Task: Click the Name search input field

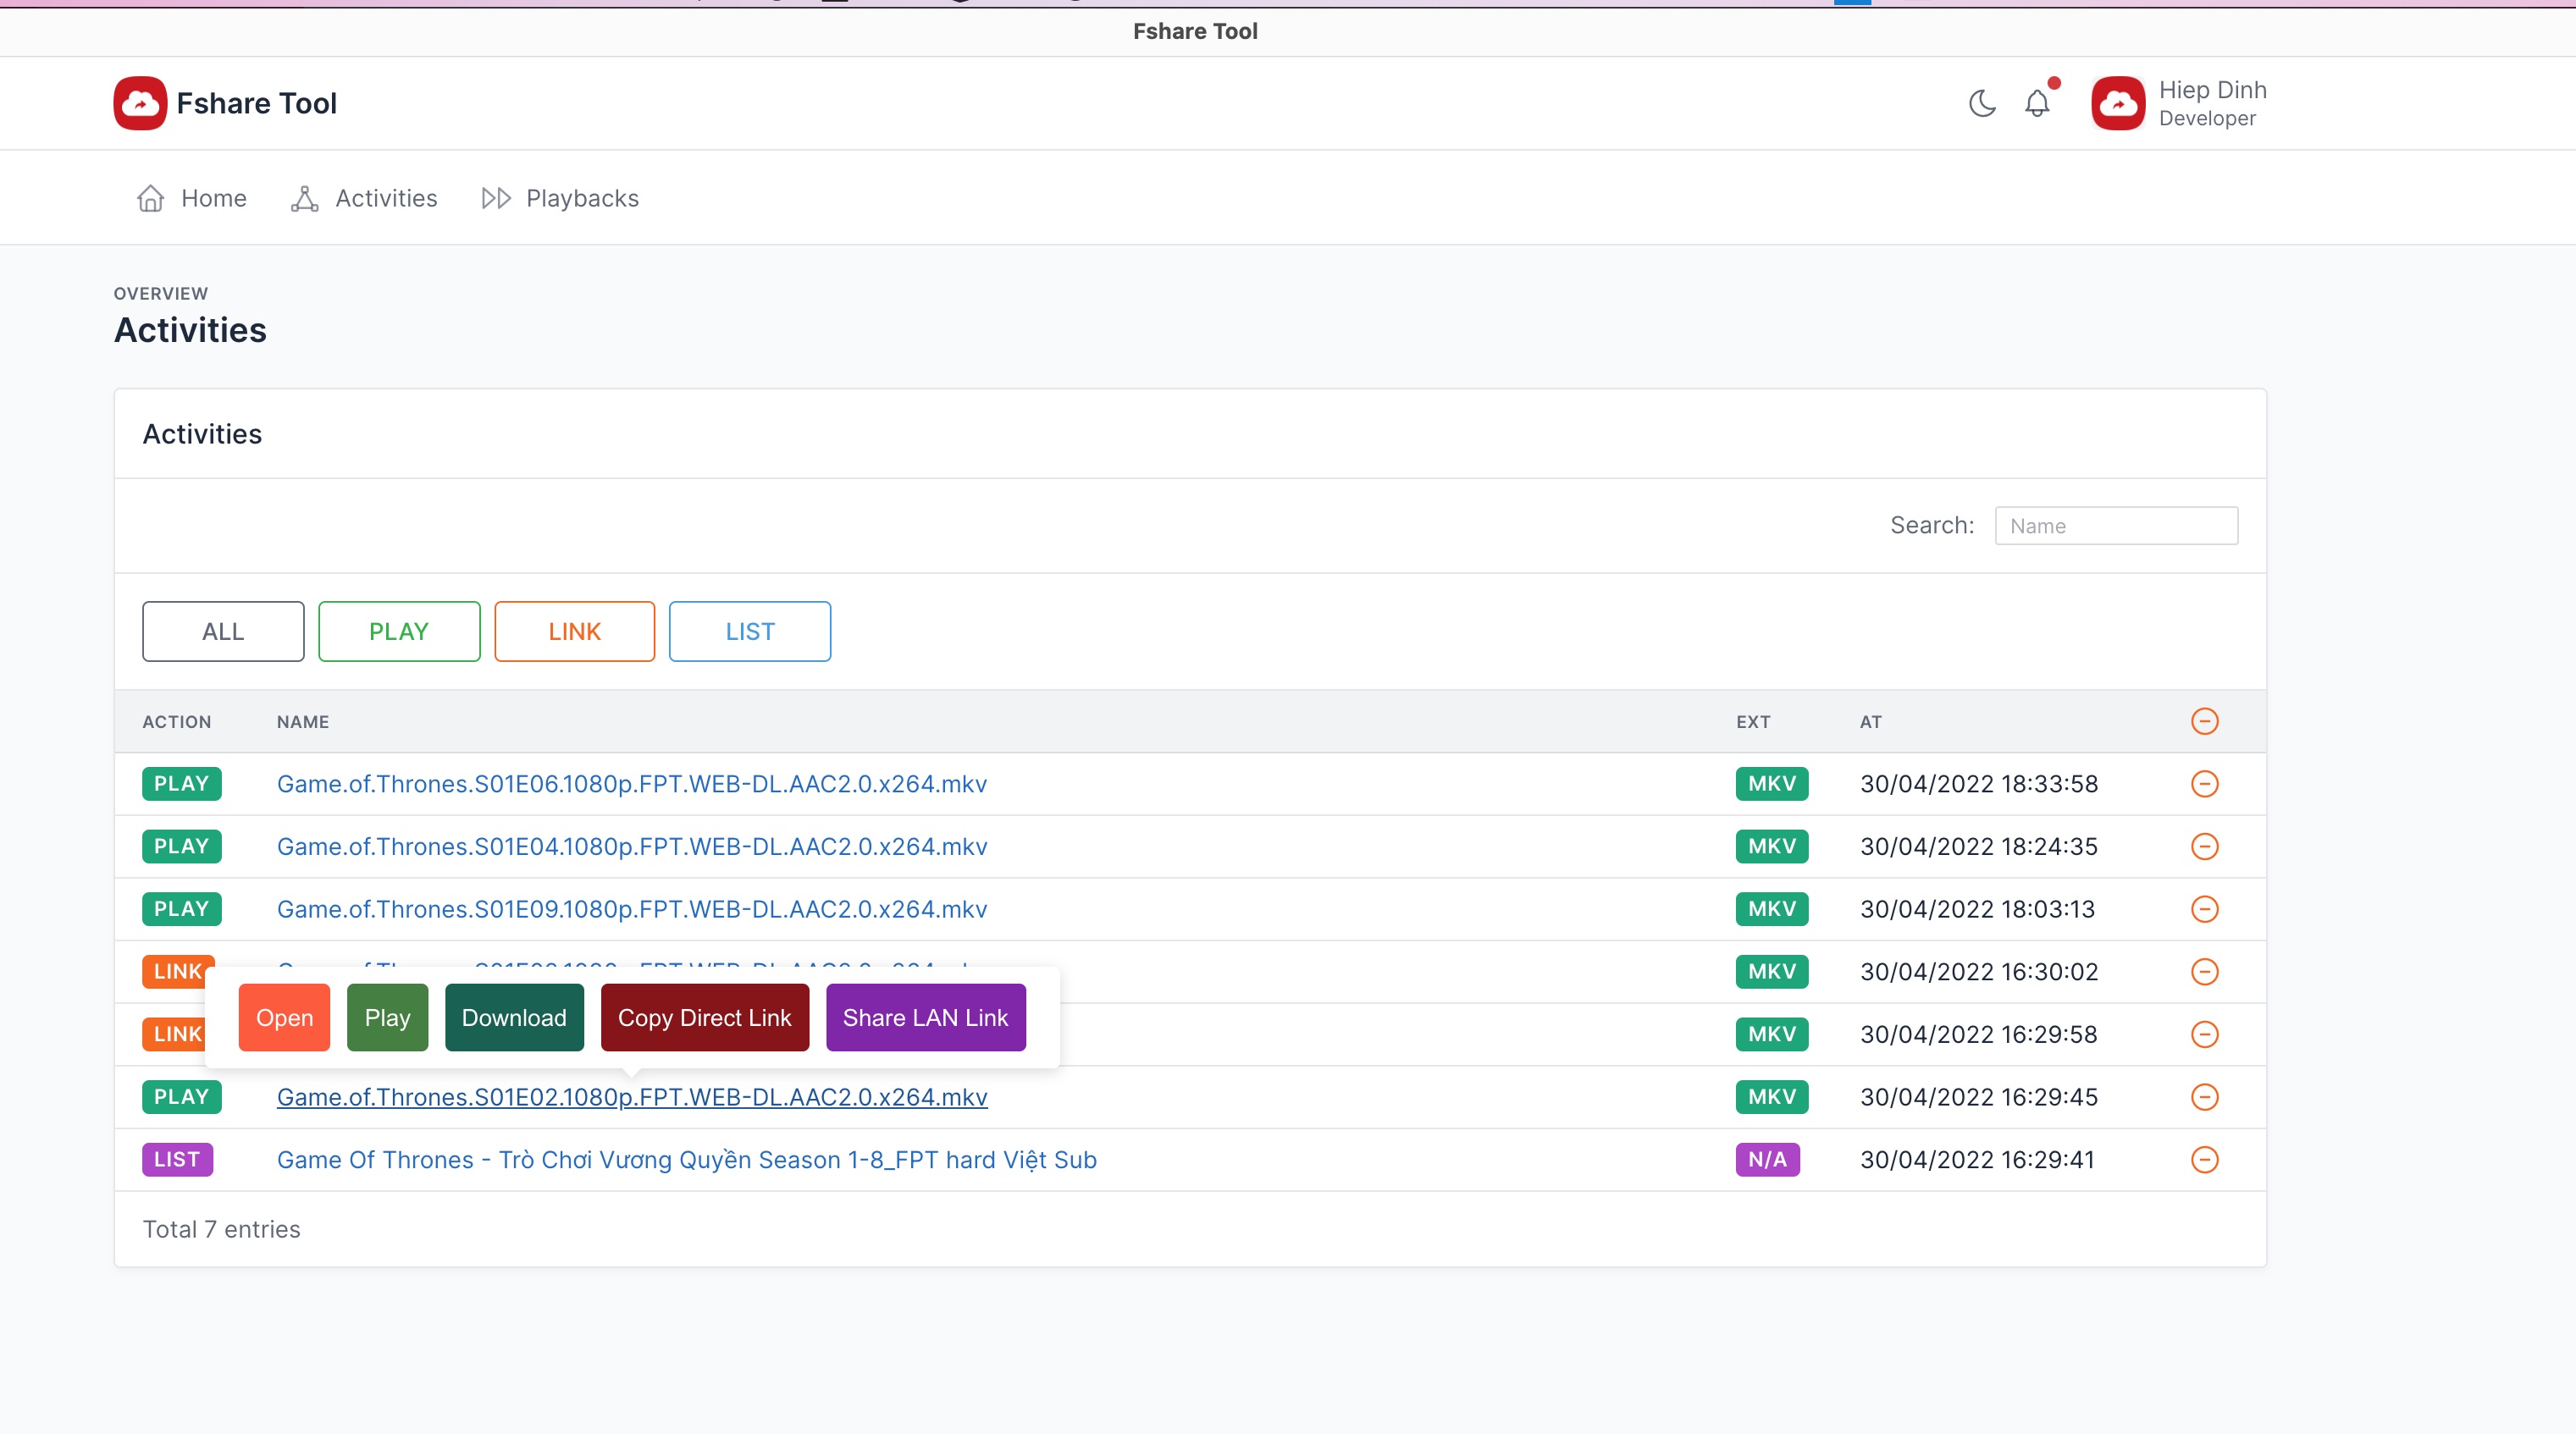Action: (2115, 525)
